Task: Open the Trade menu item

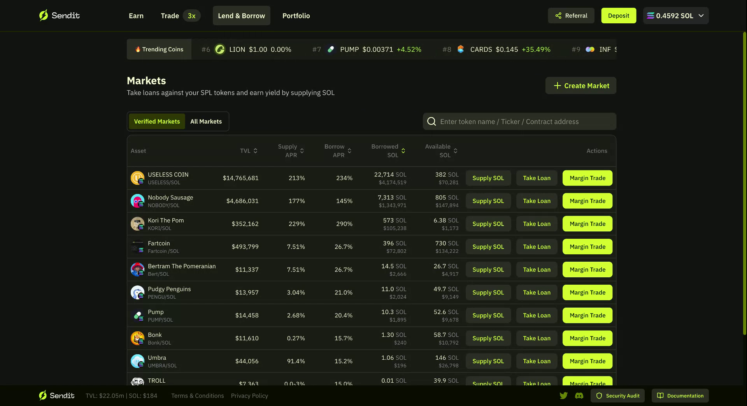Action: (170, 16)
